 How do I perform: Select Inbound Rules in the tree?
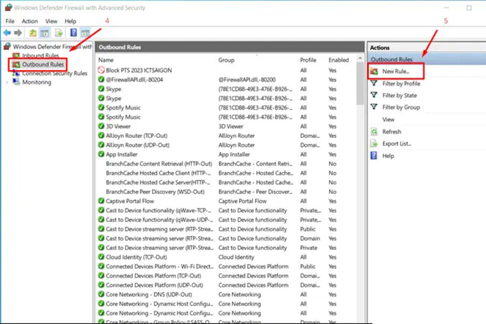pyautogui.click(x=40, y=56)
